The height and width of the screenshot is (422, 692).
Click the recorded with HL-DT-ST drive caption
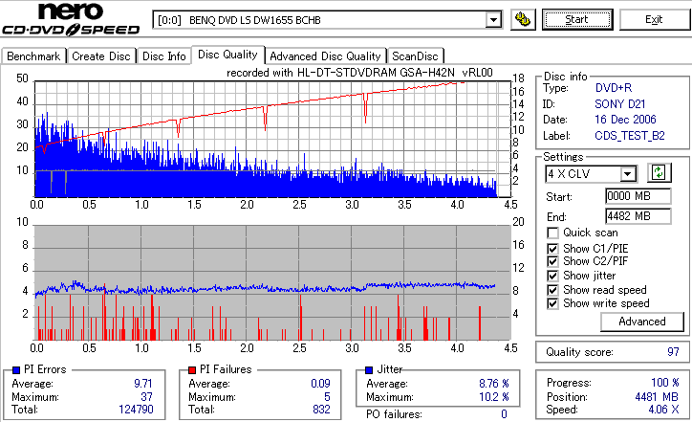coord(359,73)
